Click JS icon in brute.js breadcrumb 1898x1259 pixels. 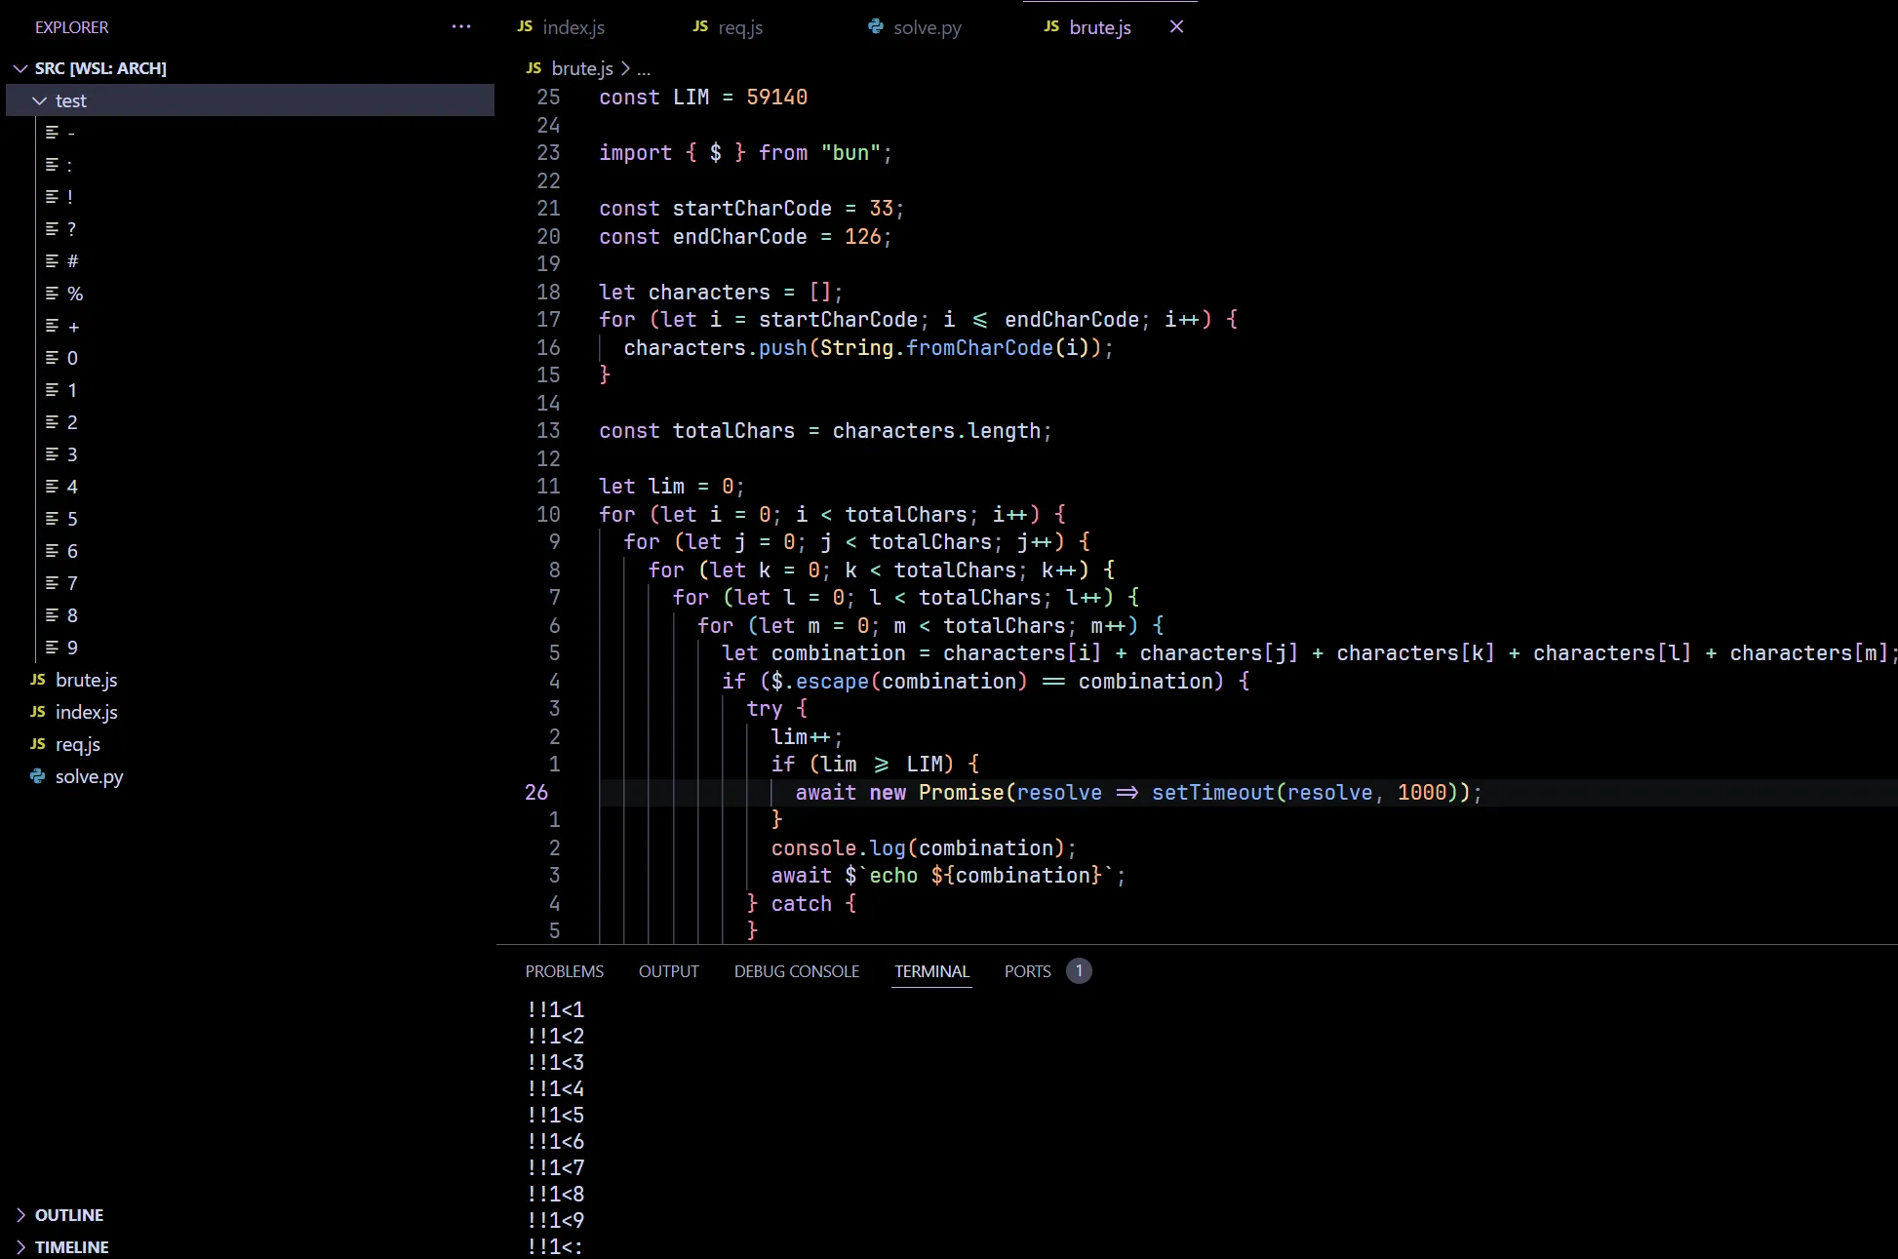[x=534, y=68]
